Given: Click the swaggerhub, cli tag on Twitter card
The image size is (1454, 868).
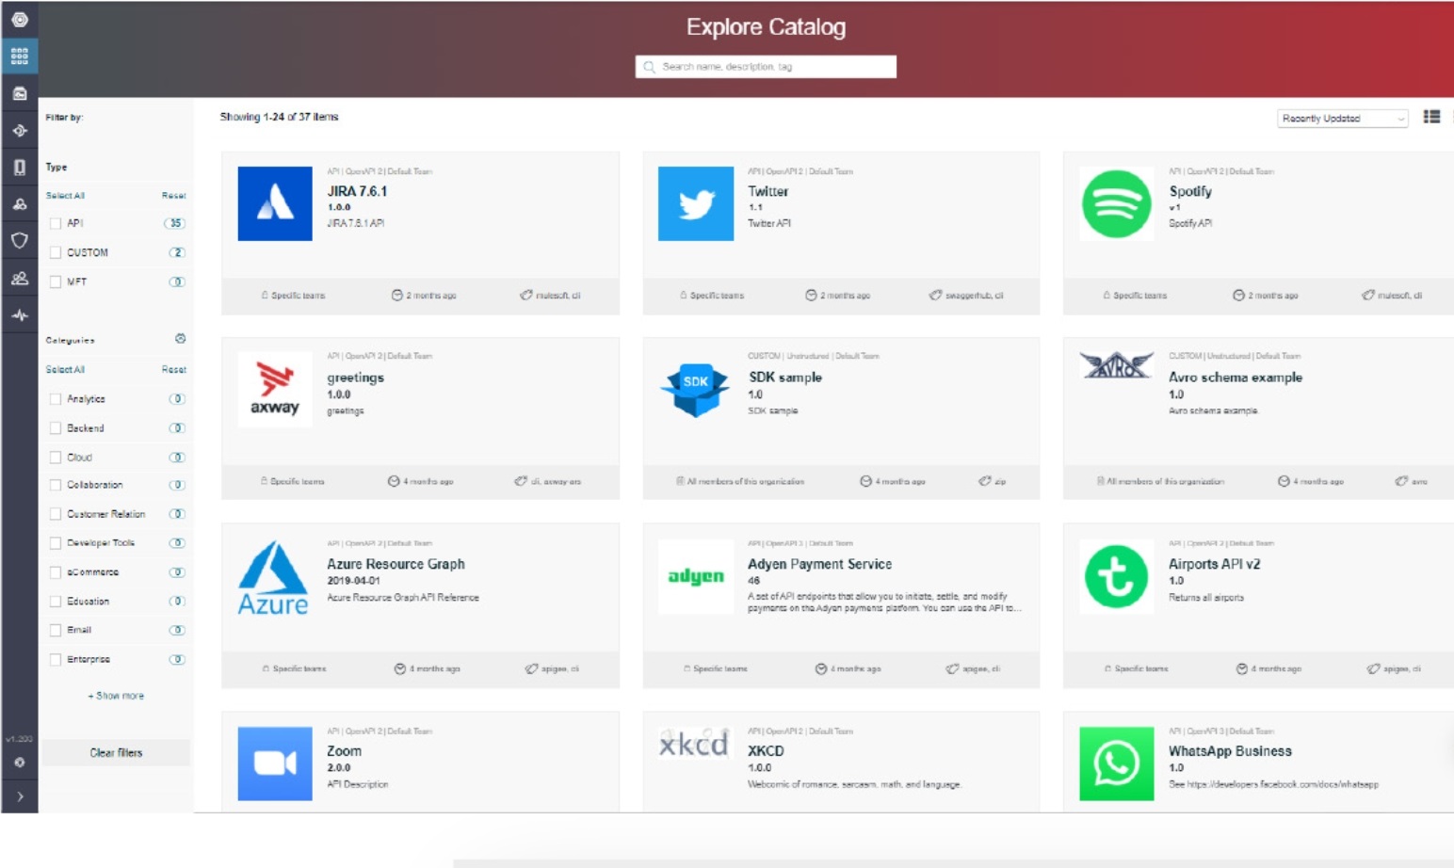Looking at the screenshot, I should (x=967, y=296).
